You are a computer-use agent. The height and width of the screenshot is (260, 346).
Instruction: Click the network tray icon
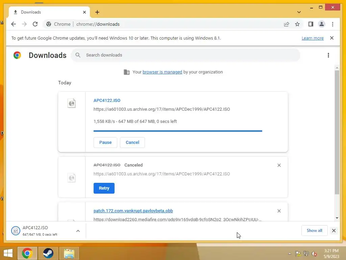pyautogui.click(x=306, y=254)
